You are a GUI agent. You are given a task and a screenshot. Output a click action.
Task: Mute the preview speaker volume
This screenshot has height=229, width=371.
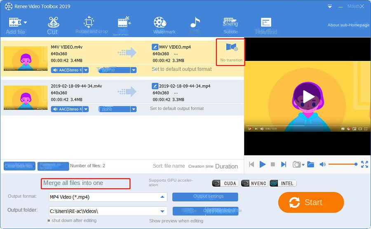coord(322,164)
